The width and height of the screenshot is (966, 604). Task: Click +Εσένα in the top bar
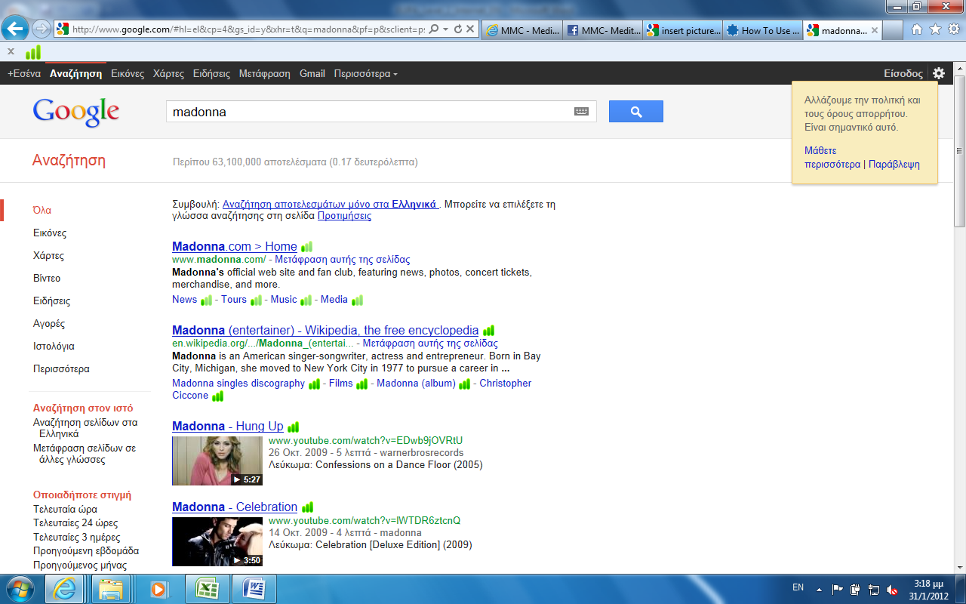click(x=24, y=74)
